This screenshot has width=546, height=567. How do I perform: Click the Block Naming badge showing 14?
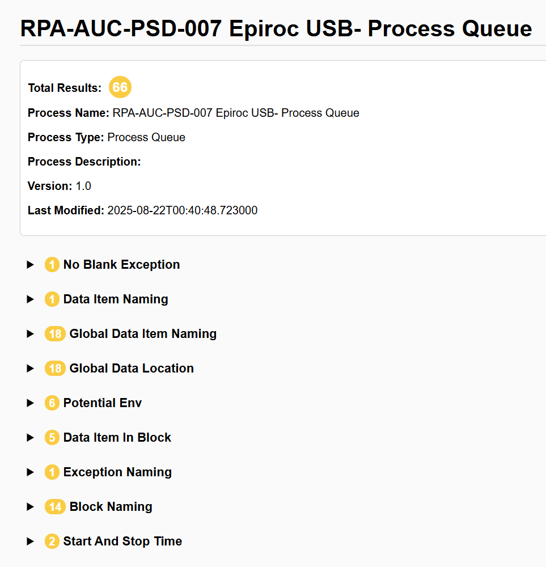(54, 506)
